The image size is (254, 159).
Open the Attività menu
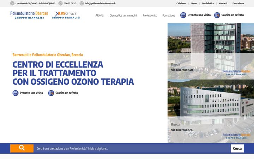click(x=99, y=16)
